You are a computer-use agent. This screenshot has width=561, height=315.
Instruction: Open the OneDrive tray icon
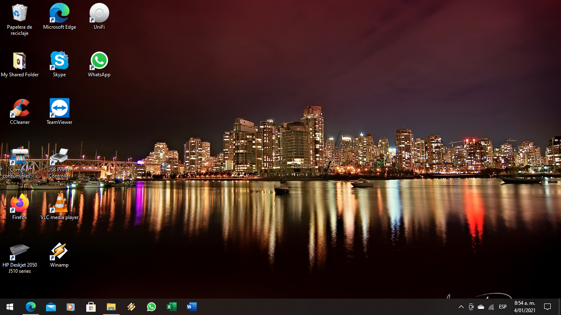coord(481,306)
